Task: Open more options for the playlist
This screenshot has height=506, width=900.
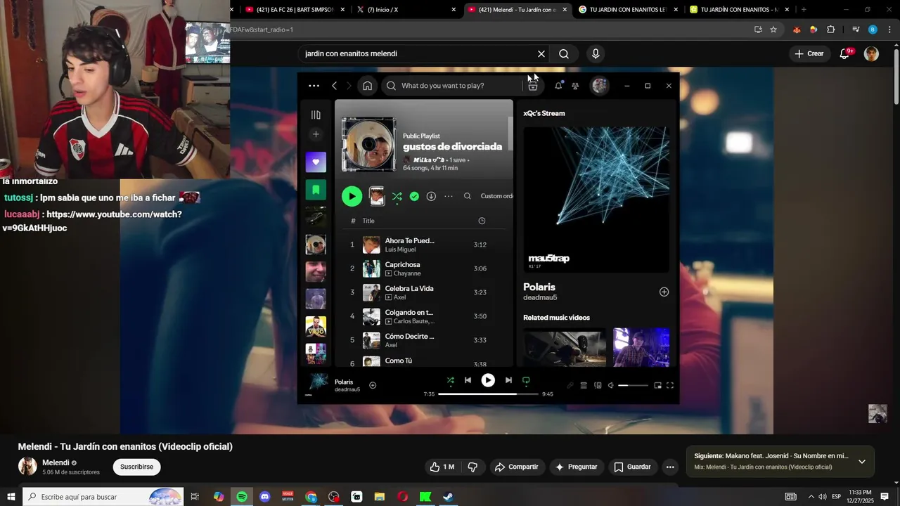Action: point(448,197)
